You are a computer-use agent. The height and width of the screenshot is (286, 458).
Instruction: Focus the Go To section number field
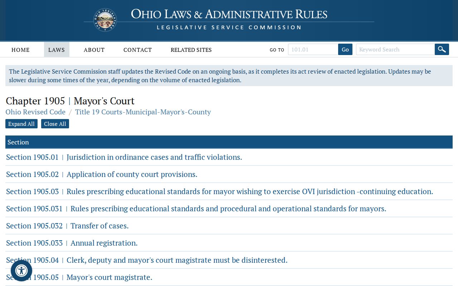click(x=313, y=49)
